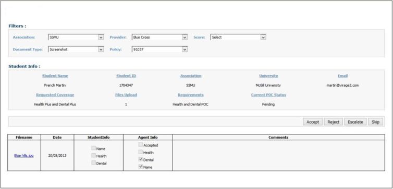Open the Document Type dropdown showing Screenshot
This screenshot has width=393, height=189.
coord(76,49)
